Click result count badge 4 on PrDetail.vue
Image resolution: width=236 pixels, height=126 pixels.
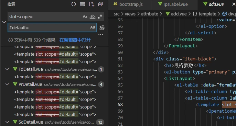pos(101,84)
